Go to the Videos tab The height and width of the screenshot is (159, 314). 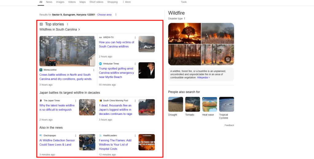(72, 2)
